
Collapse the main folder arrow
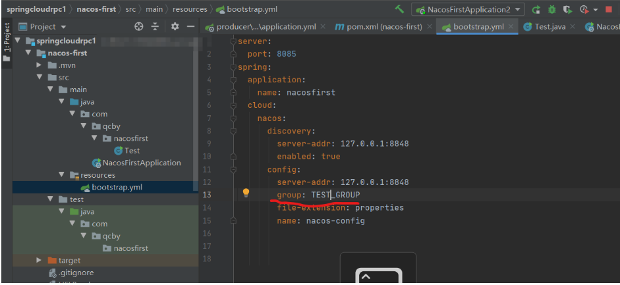[50, 90]
